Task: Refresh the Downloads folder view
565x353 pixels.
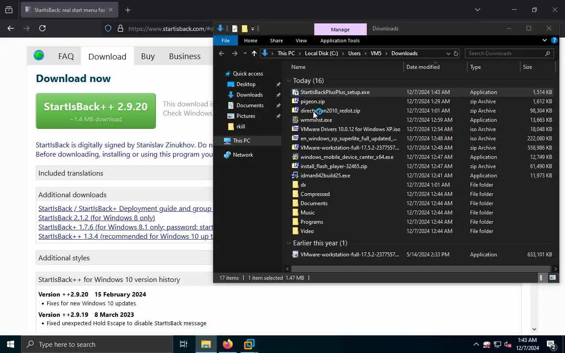Action: (x=456, y=53)
